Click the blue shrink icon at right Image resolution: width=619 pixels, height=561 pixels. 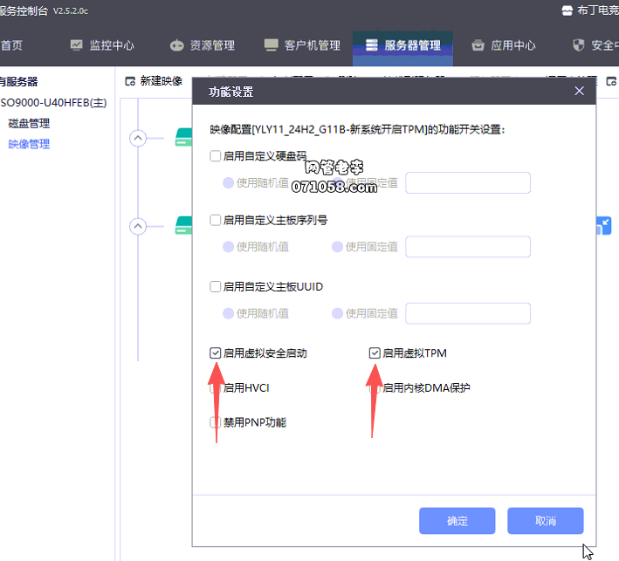(x=603, y=226)
